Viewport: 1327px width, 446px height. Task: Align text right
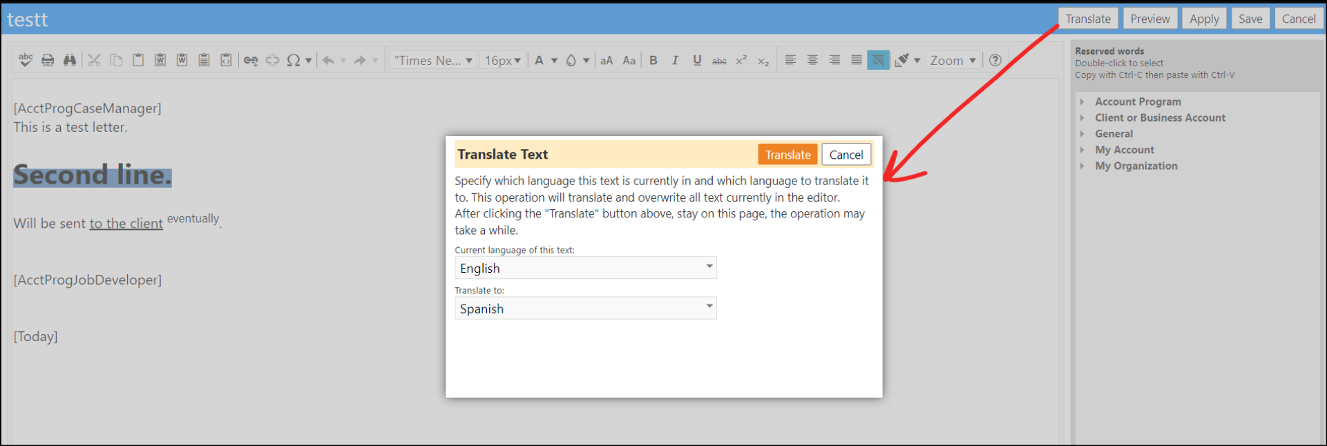point(834,60)
